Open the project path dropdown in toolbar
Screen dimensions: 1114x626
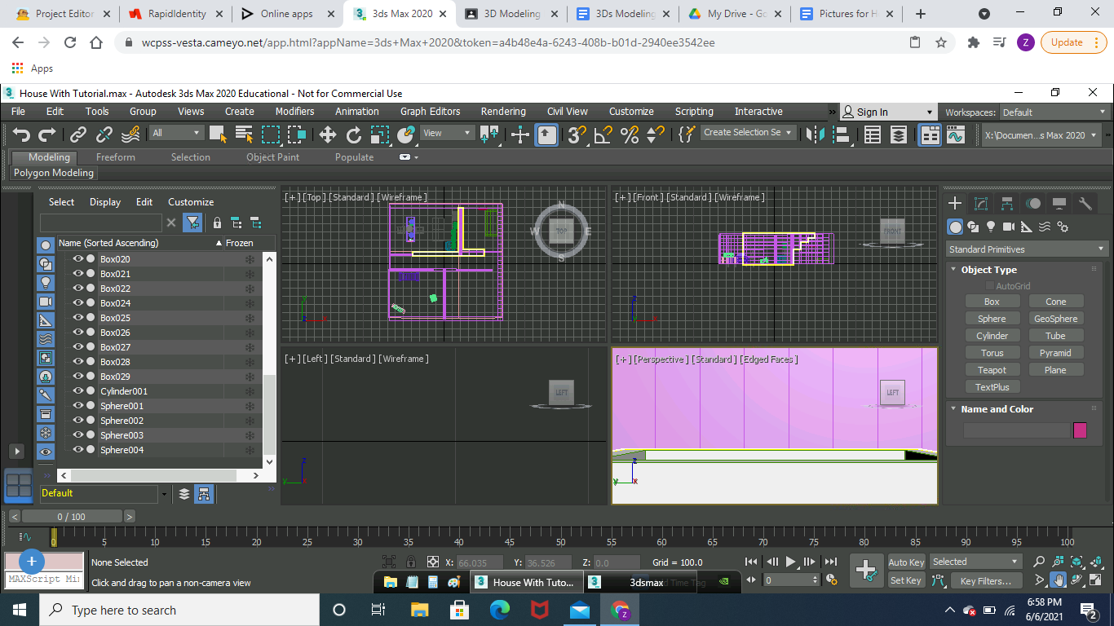pos(1041,135)
